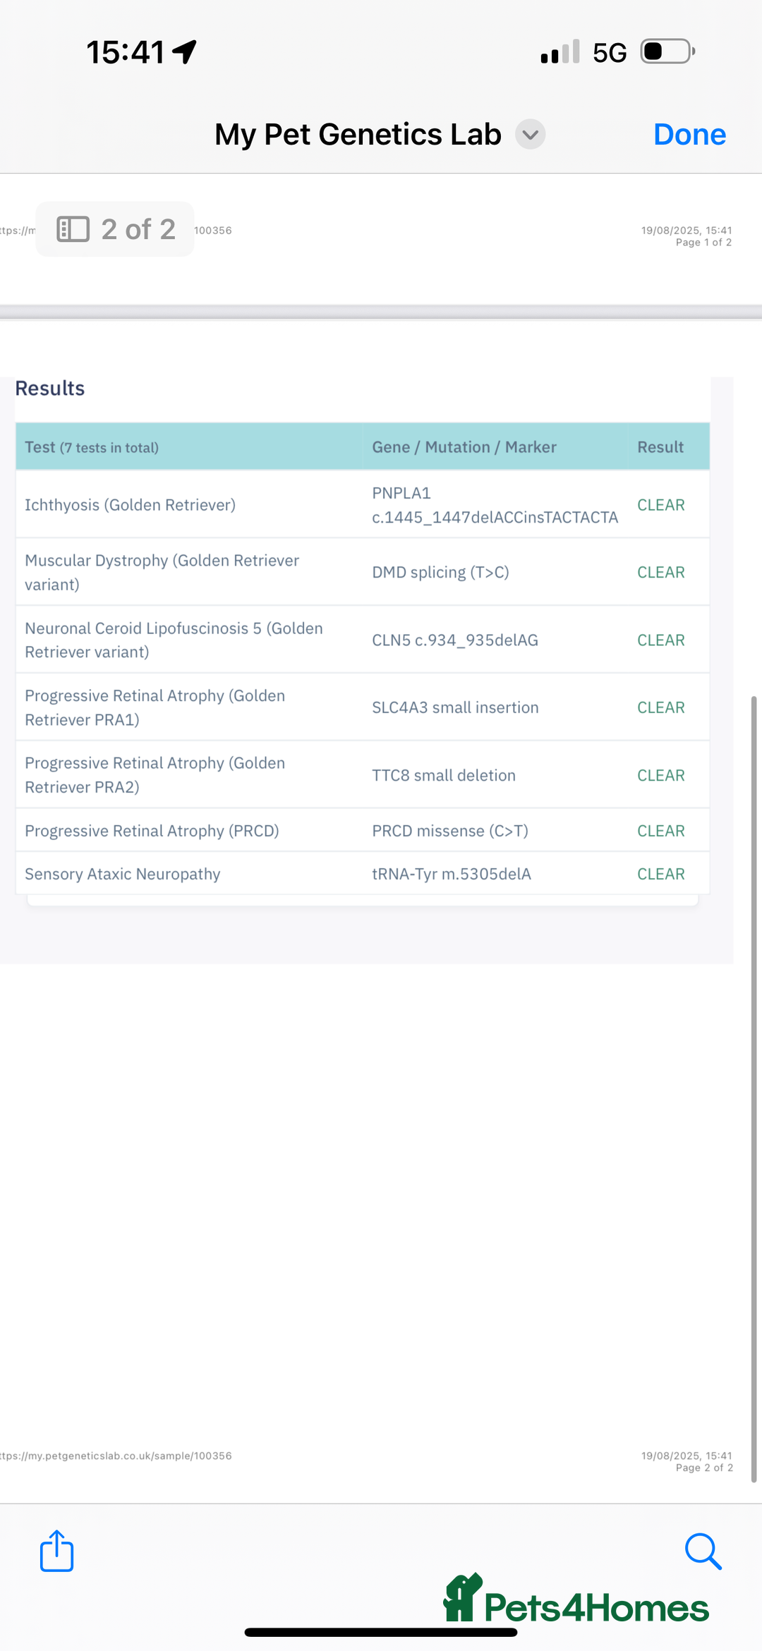Tap the location arrow in status bar
This screenshot has height=1651, width=762.
click(x=184, y=51)
